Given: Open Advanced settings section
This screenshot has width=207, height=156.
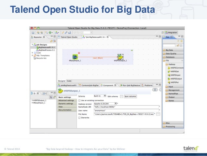Looking at the screenshot, I should coord(67,100).
